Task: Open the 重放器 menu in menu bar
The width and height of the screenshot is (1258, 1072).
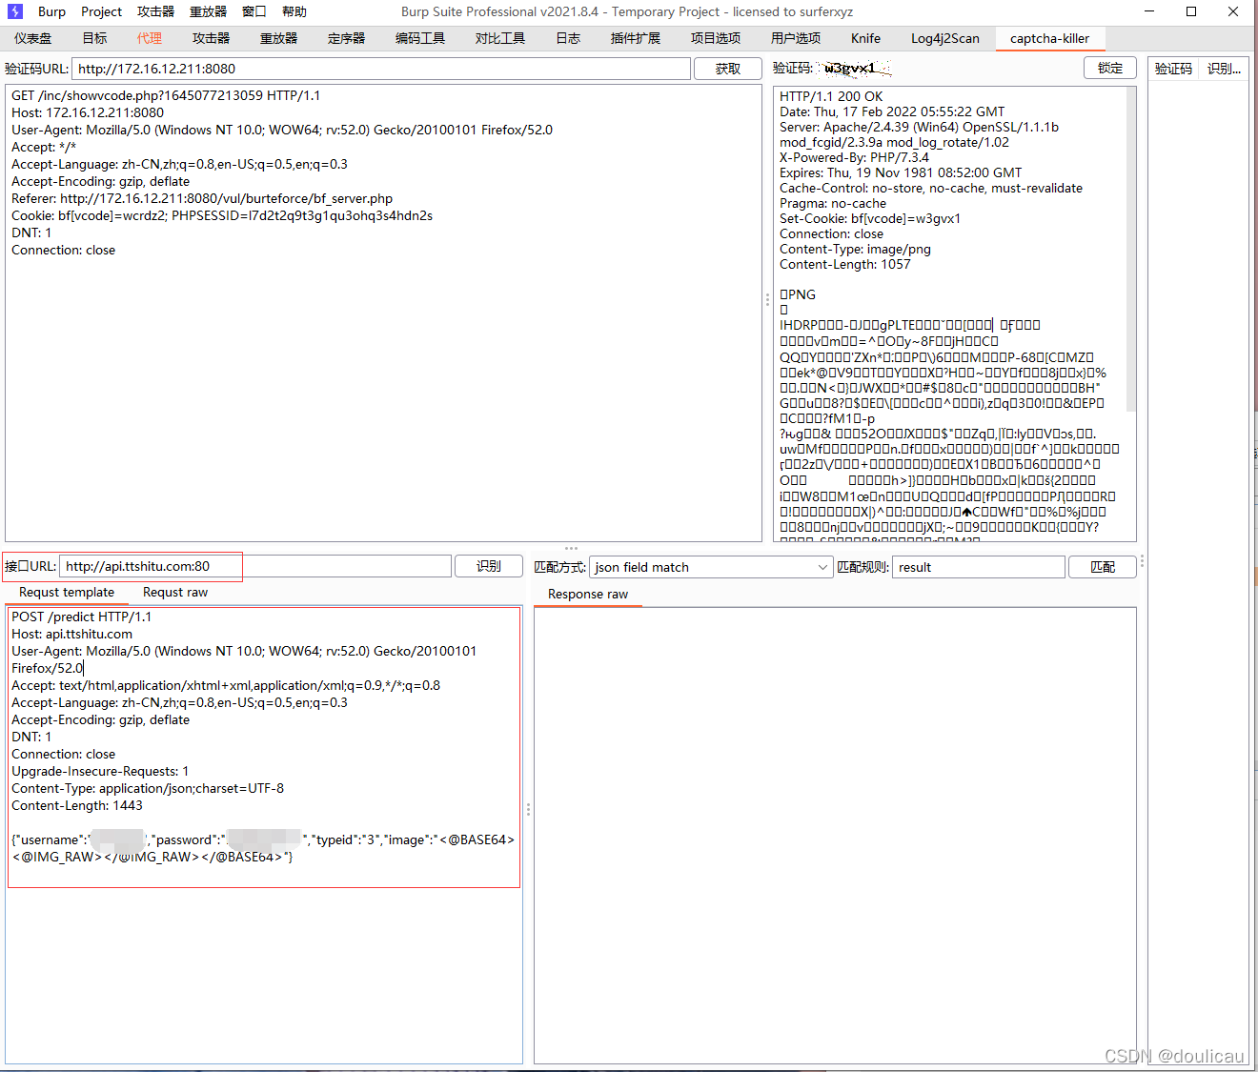Action: [x=208, y=11]
